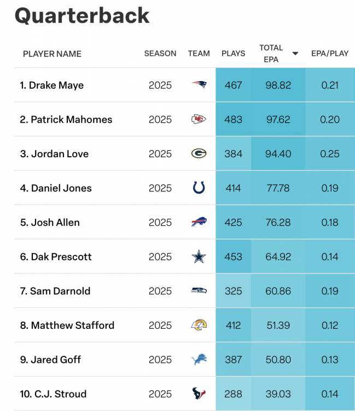Toggle sort arrow beside Total EPA
355x411 pixels.
[x=295, y=54]
